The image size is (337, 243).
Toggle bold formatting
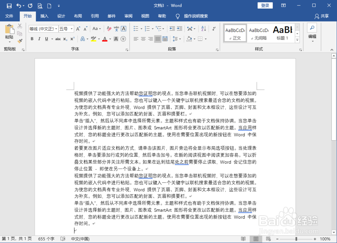point(32,39)
